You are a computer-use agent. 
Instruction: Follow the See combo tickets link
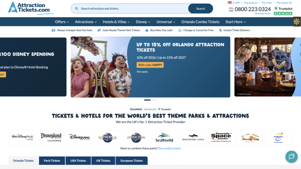(170, 148)
